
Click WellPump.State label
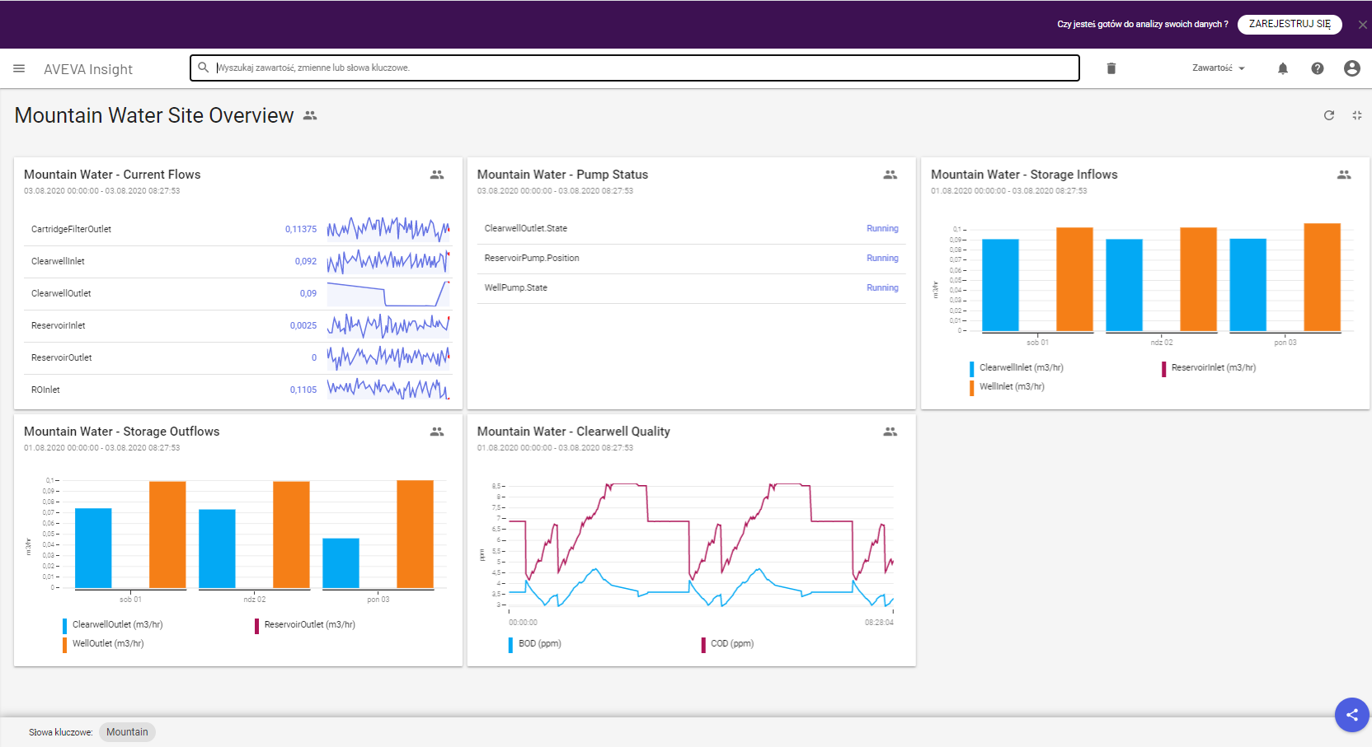pos(516,288)
